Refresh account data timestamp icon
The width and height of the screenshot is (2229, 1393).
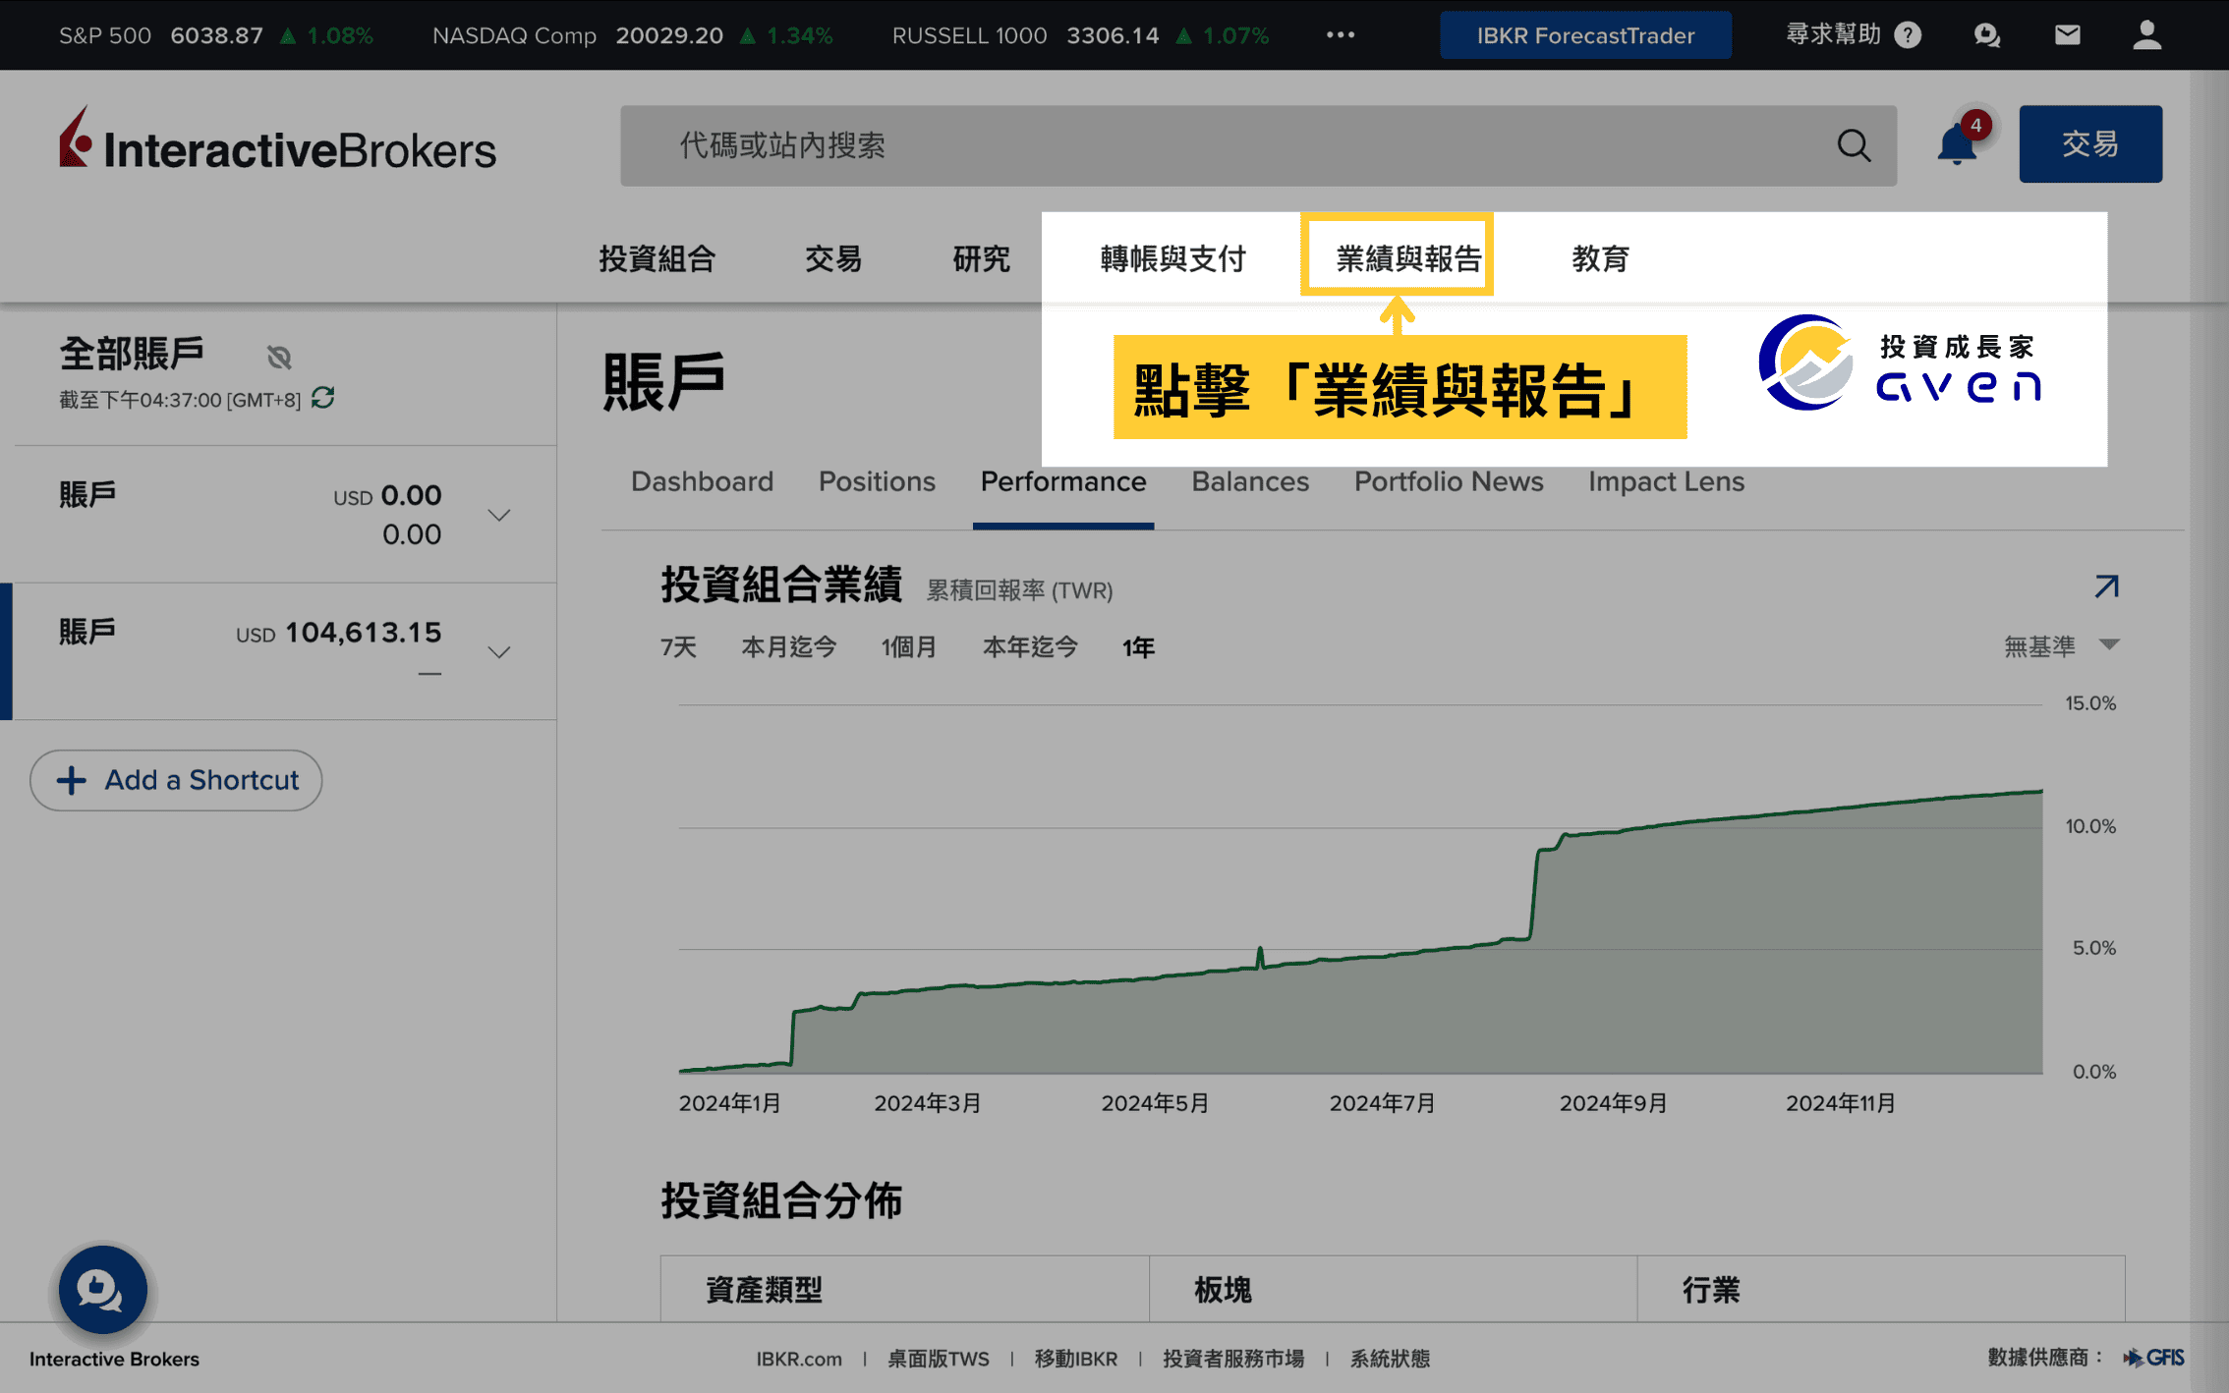tap(323, 398)
